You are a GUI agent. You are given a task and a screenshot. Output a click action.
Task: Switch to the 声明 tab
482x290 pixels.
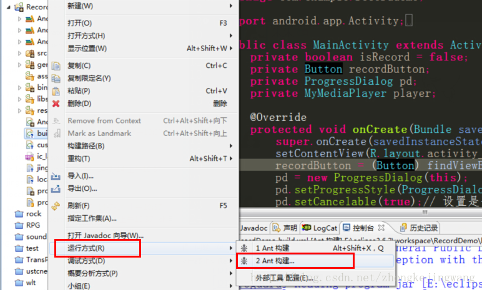[285, 228]
